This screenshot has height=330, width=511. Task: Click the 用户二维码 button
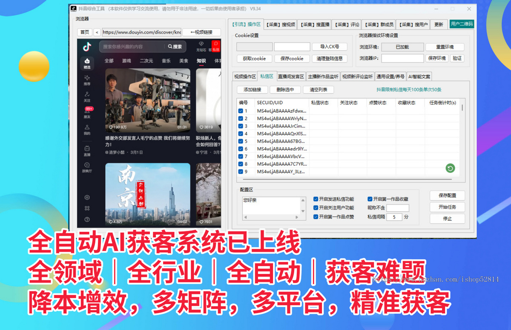[462, 24]
